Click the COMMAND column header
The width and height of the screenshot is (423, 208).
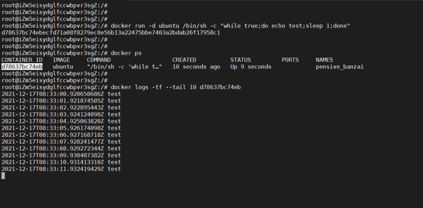(x=99, y=60)
